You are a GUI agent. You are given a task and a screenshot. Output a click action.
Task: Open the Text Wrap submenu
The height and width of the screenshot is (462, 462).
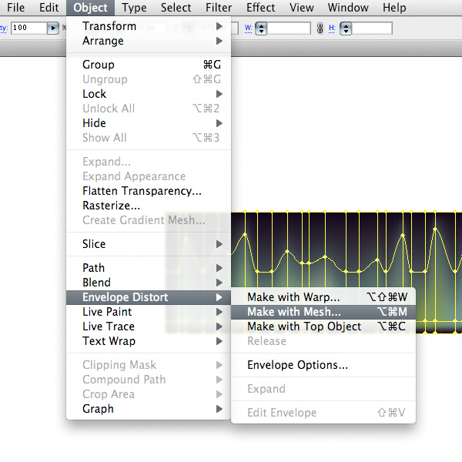click(x=149, y=341)
